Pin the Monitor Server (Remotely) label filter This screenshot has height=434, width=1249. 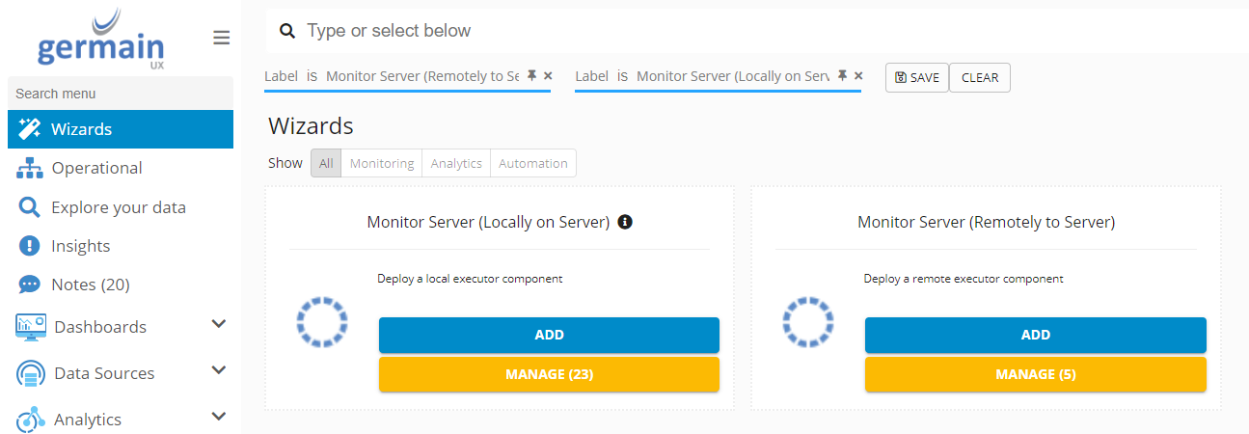tap(531, 75)
